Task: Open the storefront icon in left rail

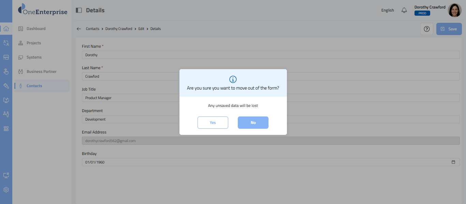Action: [6, 57]
